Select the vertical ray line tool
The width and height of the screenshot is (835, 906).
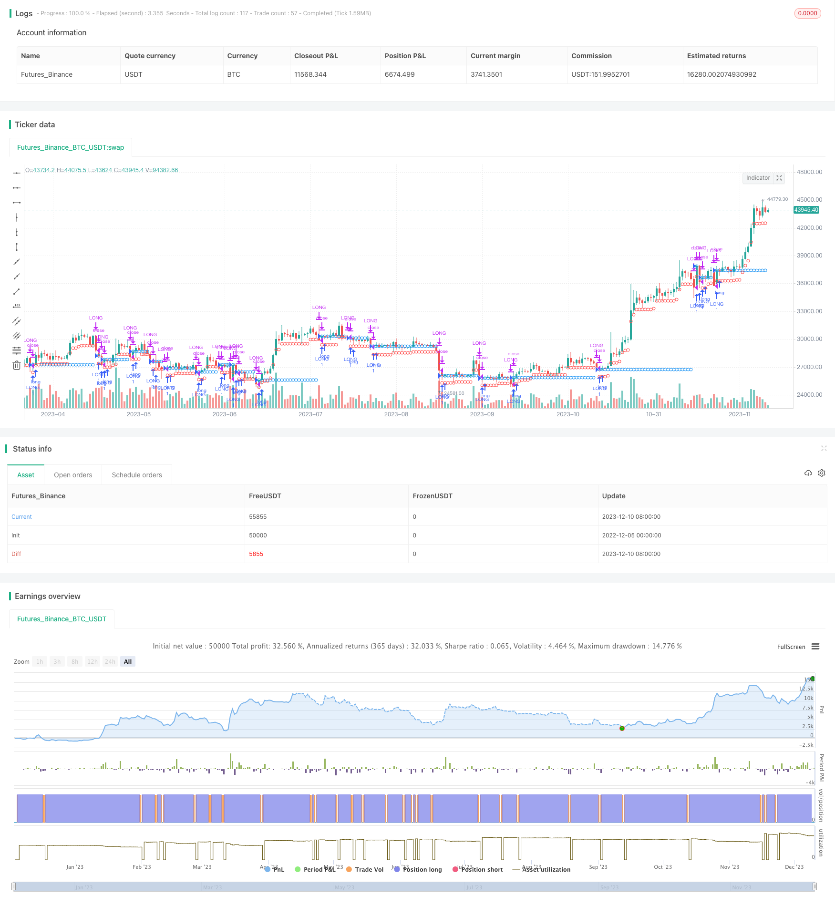click(17, 232)
